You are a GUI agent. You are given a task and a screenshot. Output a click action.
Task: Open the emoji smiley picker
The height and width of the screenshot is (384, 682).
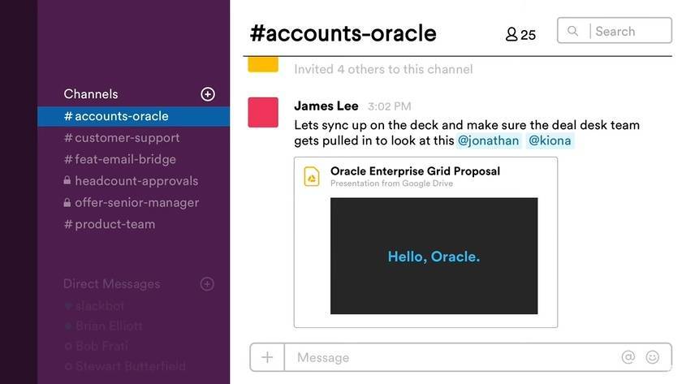coord(653,357)
